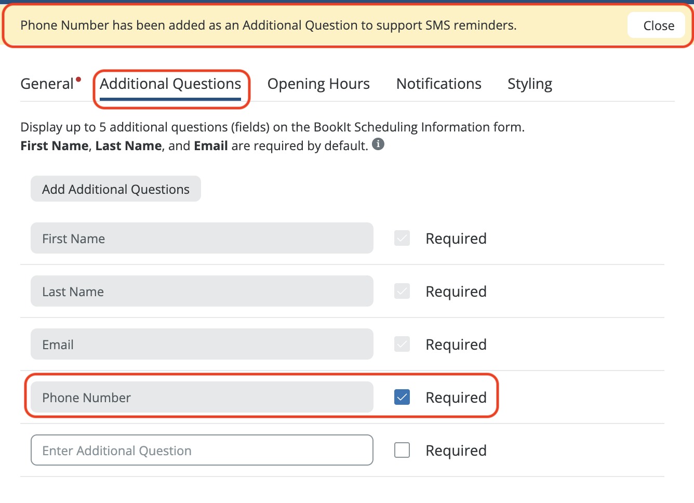Open the Opening Hours tab

click(x=318, y=84)
